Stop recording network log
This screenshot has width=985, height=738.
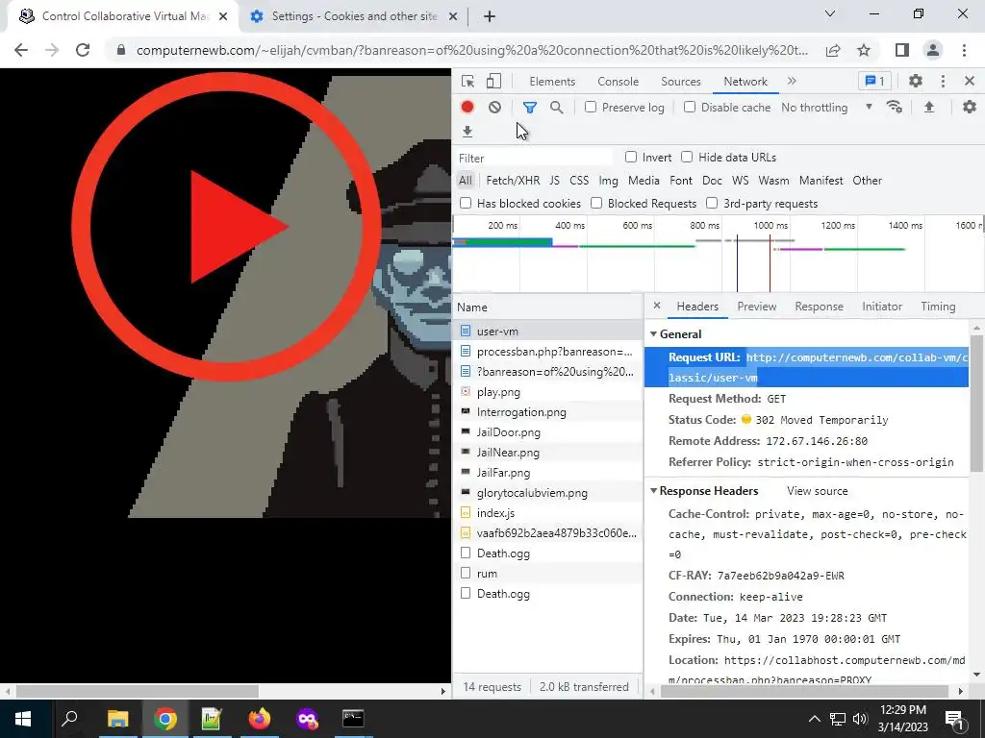point(467,108)
